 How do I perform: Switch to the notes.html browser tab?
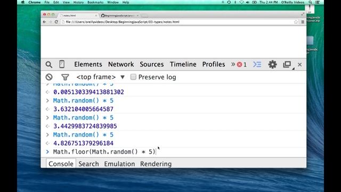[x=78, y=15]
